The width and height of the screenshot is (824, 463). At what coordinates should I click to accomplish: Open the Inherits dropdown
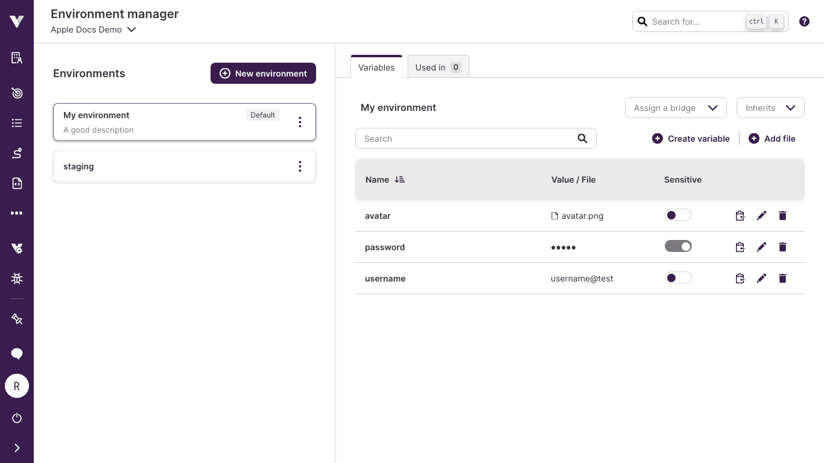[x=770, y=108]
